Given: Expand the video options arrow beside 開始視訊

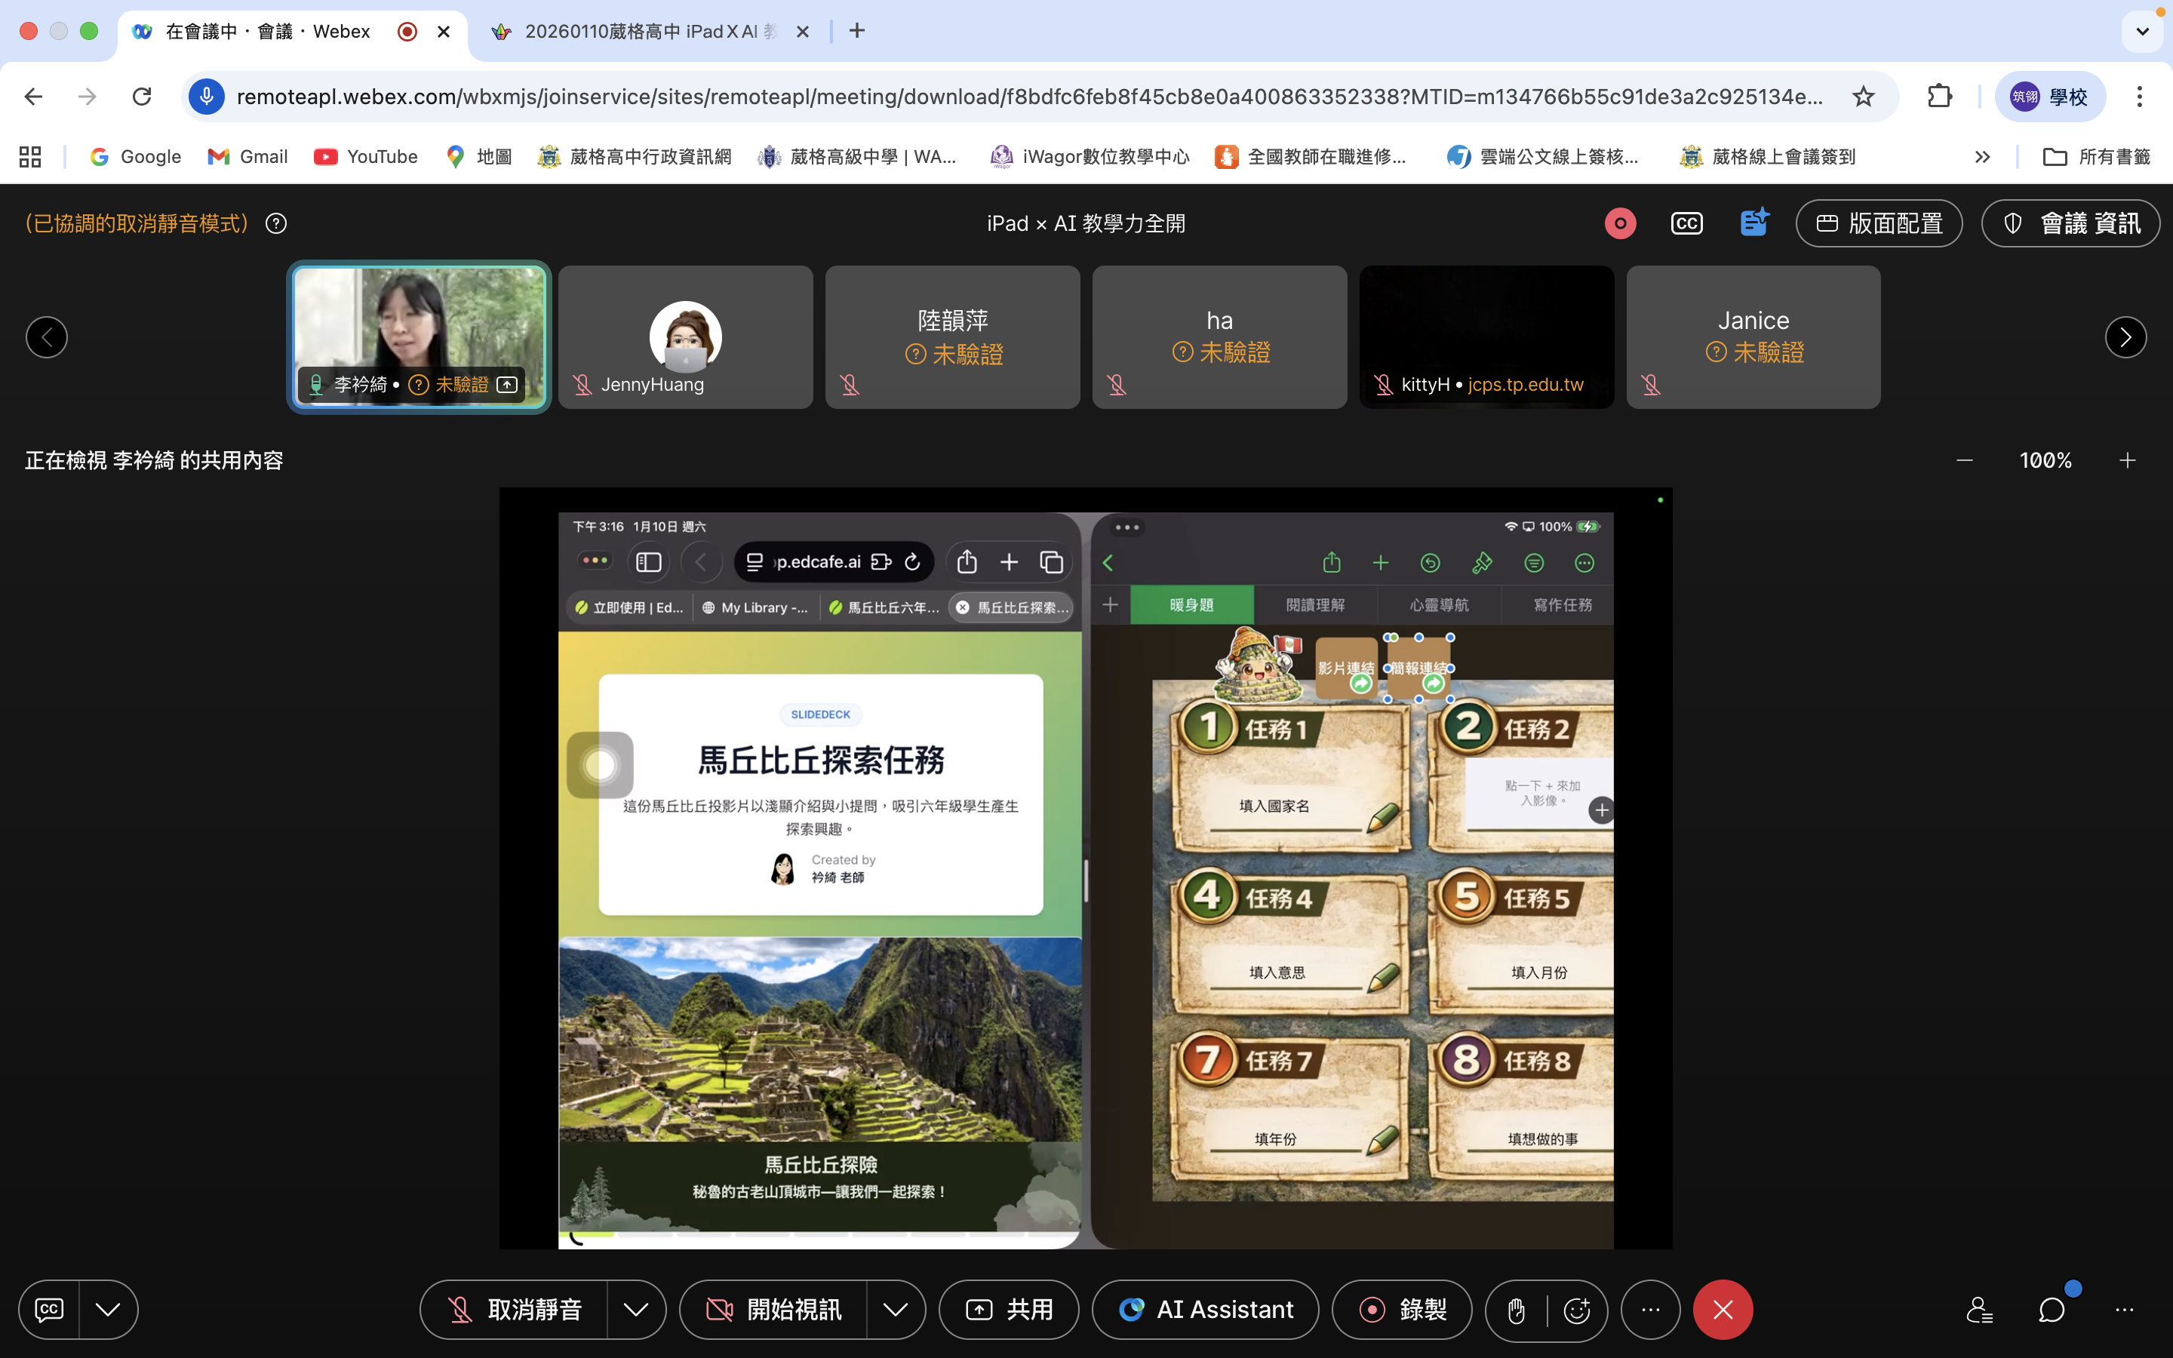Looking at the screenshot, I should (x=896, y=1310).
